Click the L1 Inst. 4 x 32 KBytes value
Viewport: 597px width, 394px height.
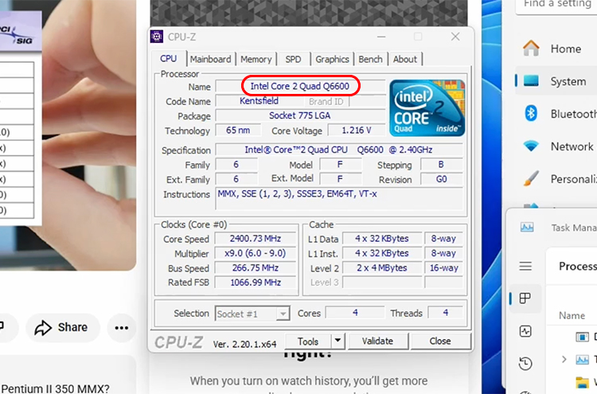pos(382,254)
